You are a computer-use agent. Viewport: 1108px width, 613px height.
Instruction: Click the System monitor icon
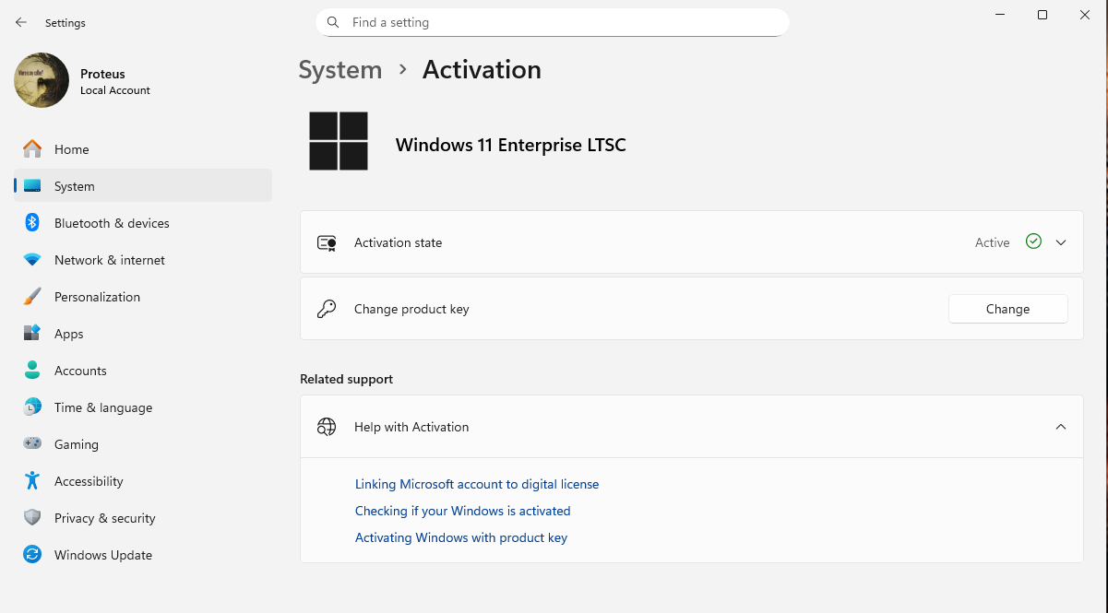(x=32, y=186)
